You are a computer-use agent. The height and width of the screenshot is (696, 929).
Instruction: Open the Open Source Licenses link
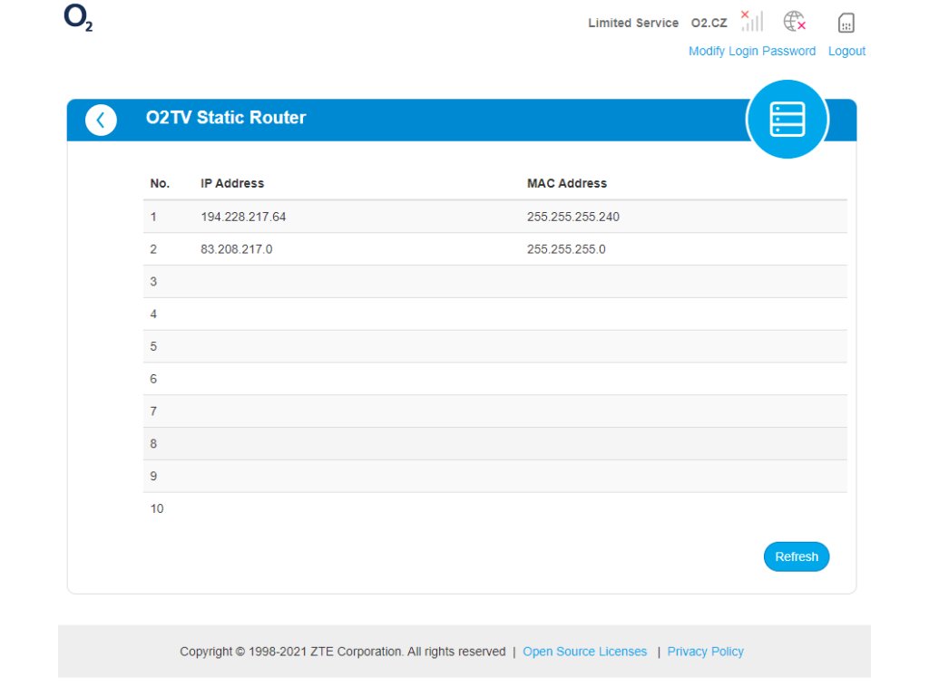(585, 652)
